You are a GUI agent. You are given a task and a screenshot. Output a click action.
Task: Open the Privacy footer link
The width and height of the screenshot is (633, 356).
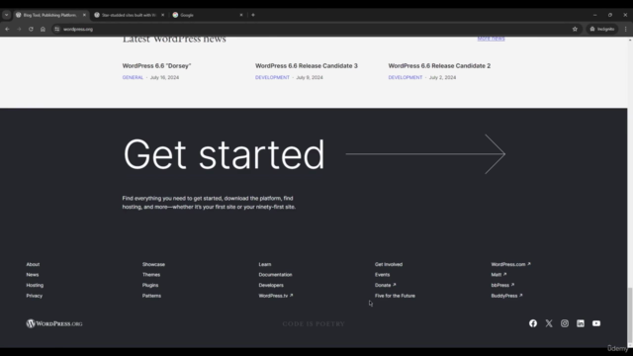(35, 296)
